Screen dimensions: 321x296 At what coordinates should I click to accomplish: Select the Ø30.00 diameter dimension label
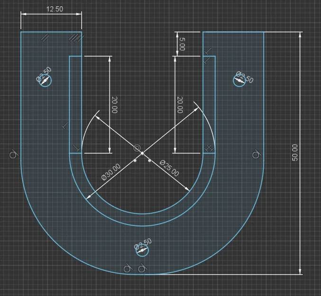point(111,172)
